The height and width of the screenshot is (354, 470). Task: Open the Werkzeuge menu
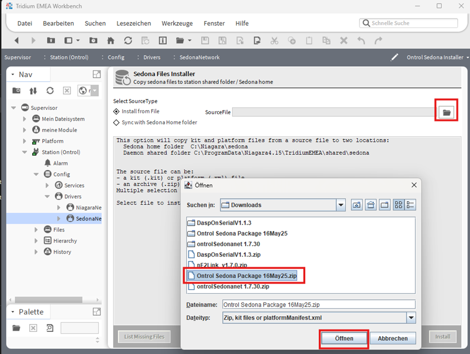coord(177,23)
